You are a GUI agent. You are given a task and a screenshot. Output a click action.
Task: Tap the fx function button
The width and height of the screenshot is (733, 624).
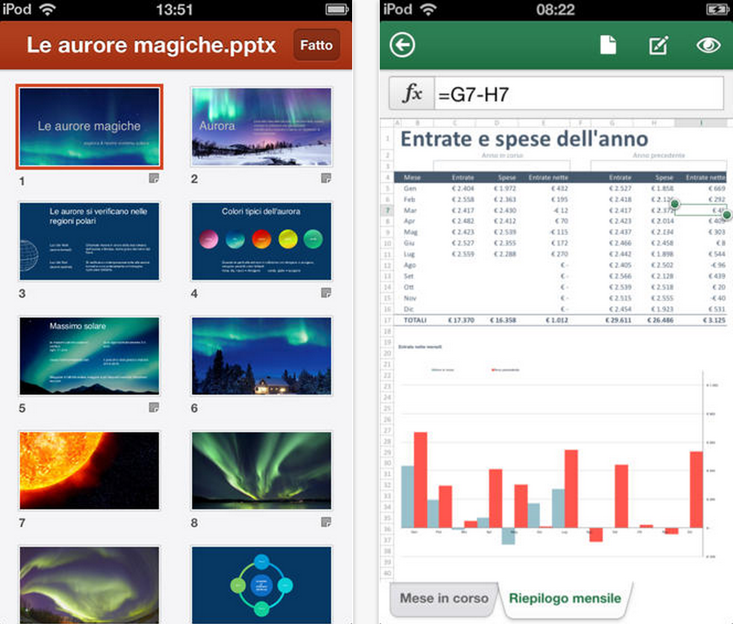tap(412, 94)
